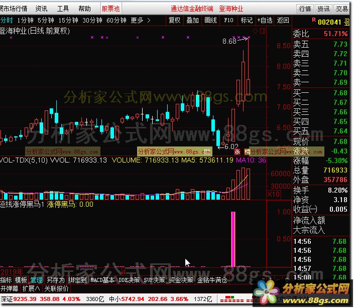
Task: Click the 涨 marker icon on chart
Action: click(237, 152)
